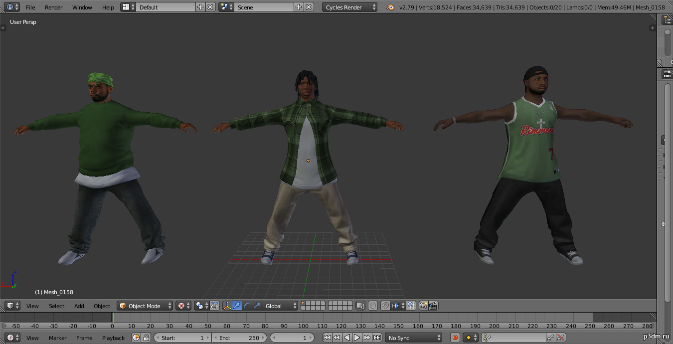Toggle automatic keyframe recording

click(x=455, y=338)
